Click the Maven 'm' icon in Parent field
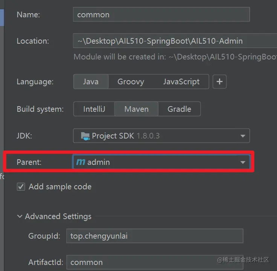This screenshot has height=271, width=277. point(81,162)
